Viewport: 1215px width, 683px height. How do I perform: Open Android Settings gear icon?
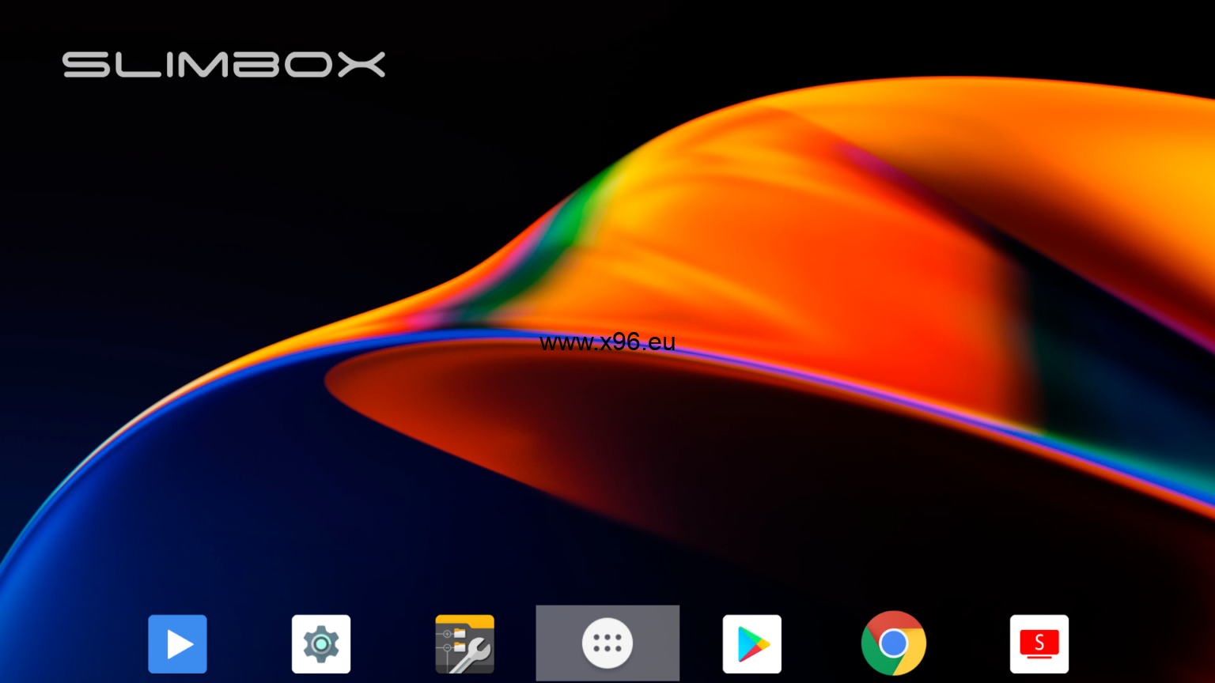321,644
